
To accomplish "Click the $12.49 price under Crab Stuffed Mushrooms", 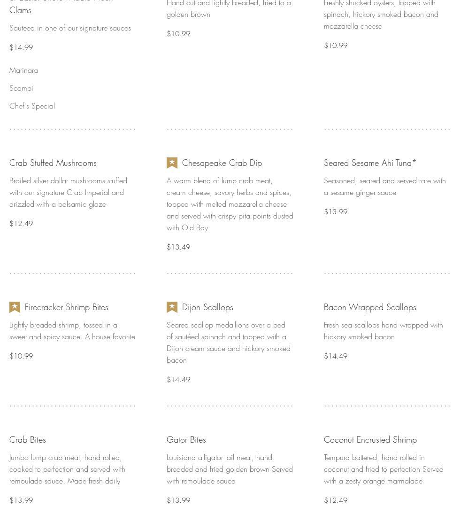I will click(x=21, y=224).
